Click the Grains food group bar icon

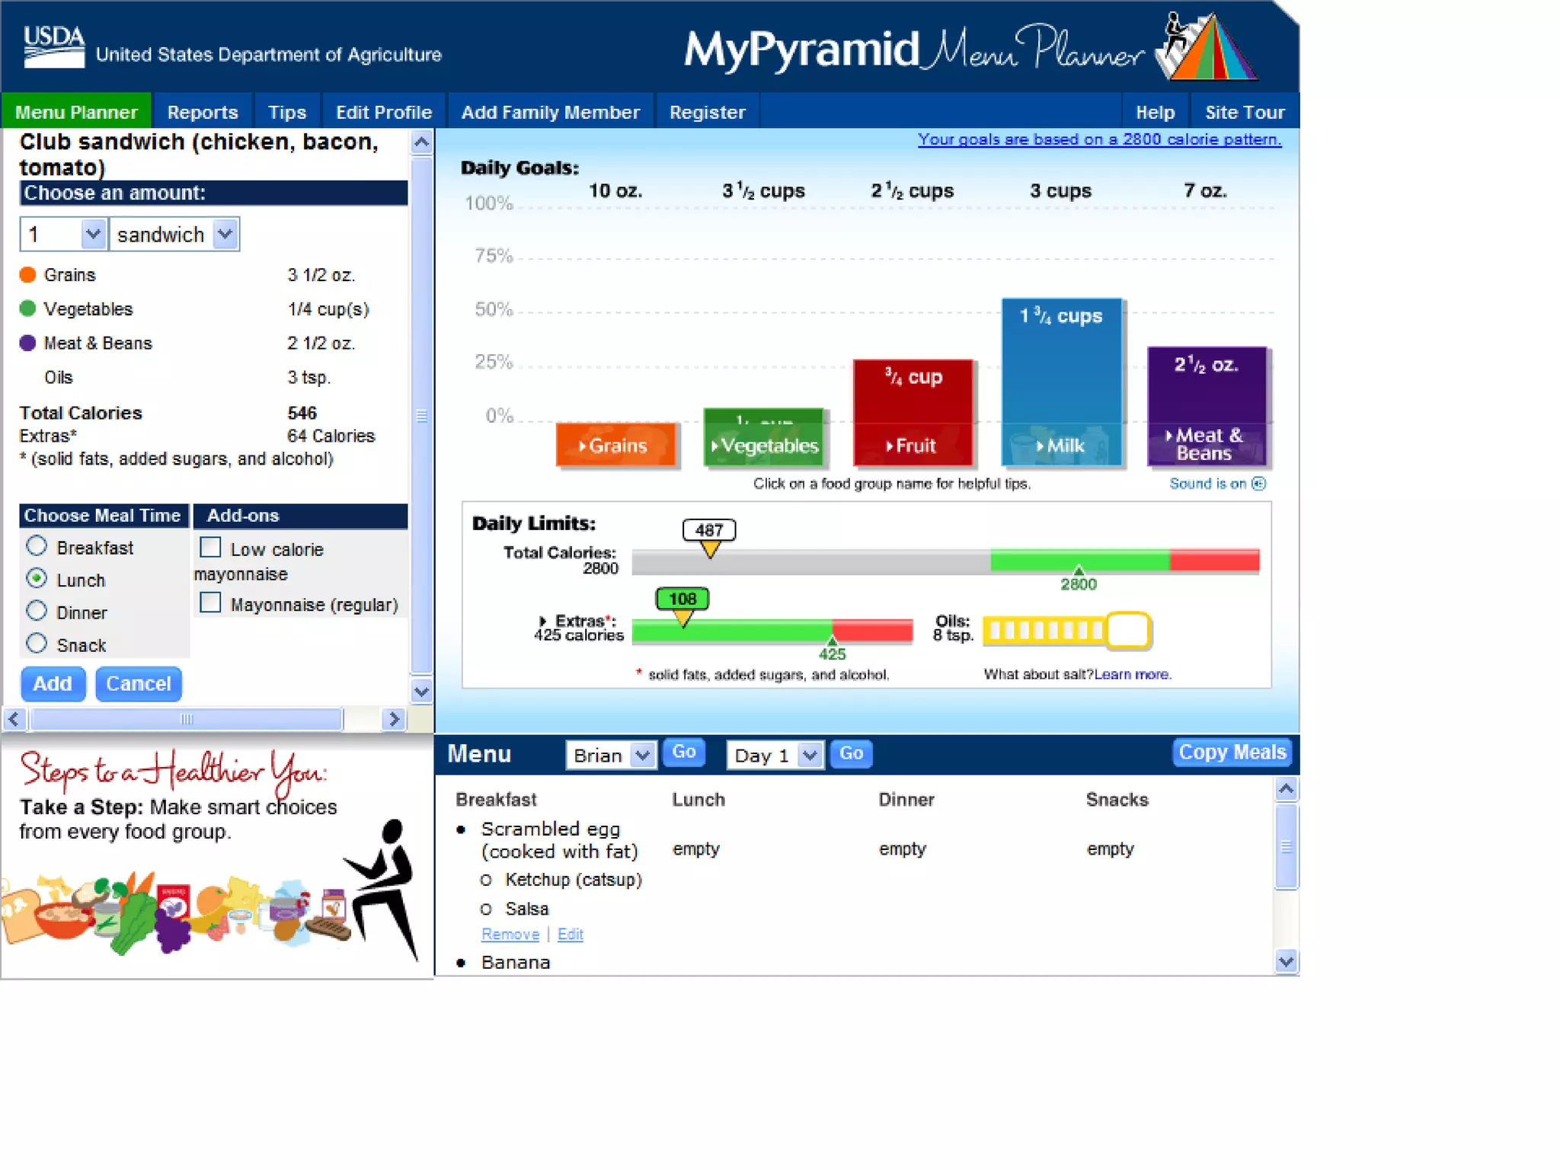(615, 444)
